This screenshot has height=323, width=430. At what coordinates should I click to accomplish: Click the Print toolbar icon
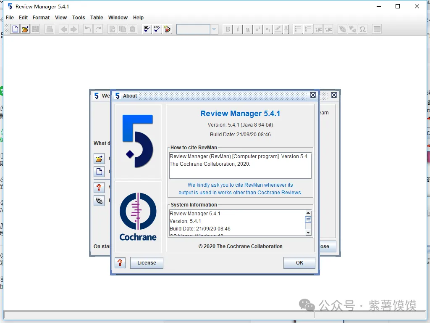[50, 29]
